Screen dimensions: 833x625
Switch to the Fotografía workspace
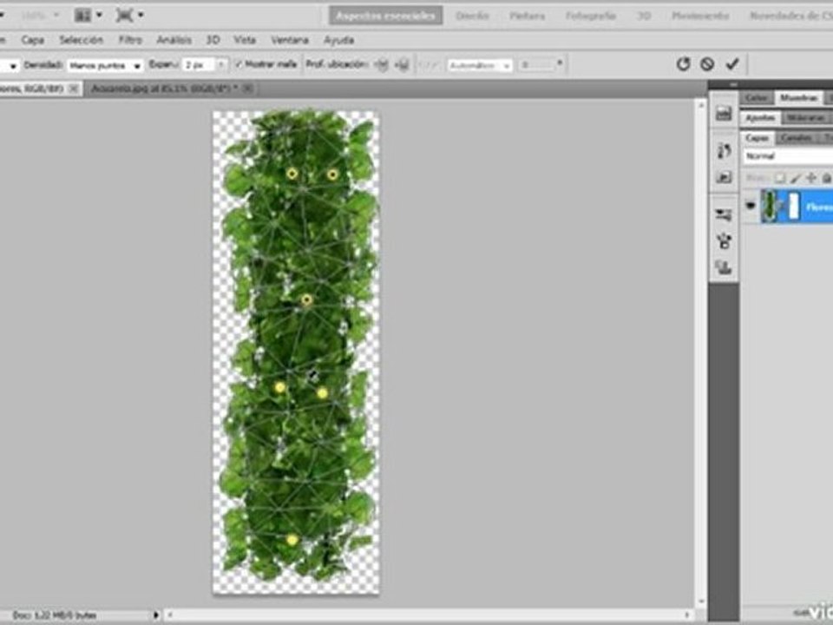click(x=591, y=16)
